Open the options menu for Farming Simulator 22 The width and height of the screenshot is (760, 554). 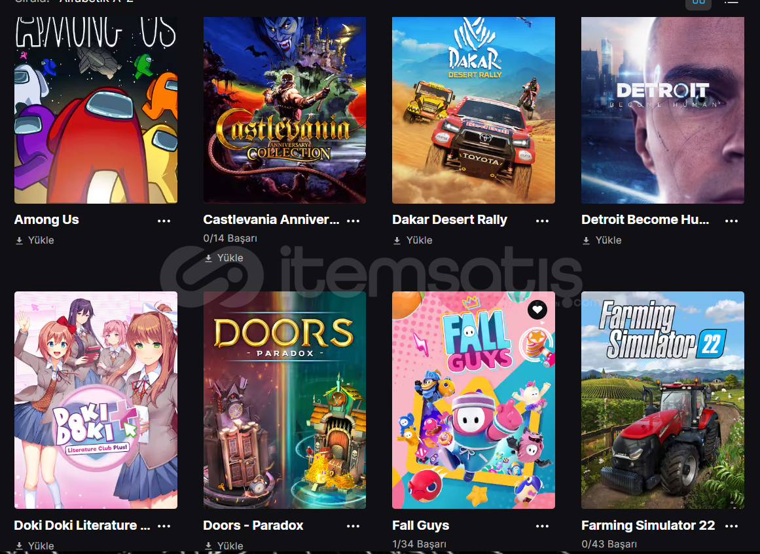coord(731,526)
